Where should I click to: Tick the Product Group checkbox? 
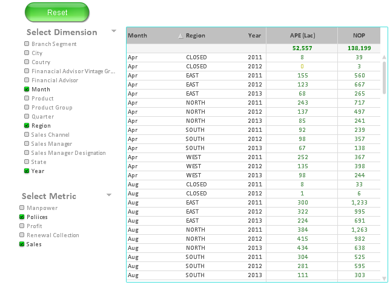click(x=27, y=108)
